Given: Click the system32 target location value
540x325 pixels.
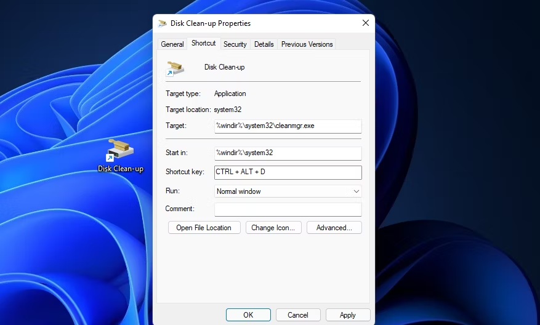Looking at the screenshot, I should tap(228, 110).
